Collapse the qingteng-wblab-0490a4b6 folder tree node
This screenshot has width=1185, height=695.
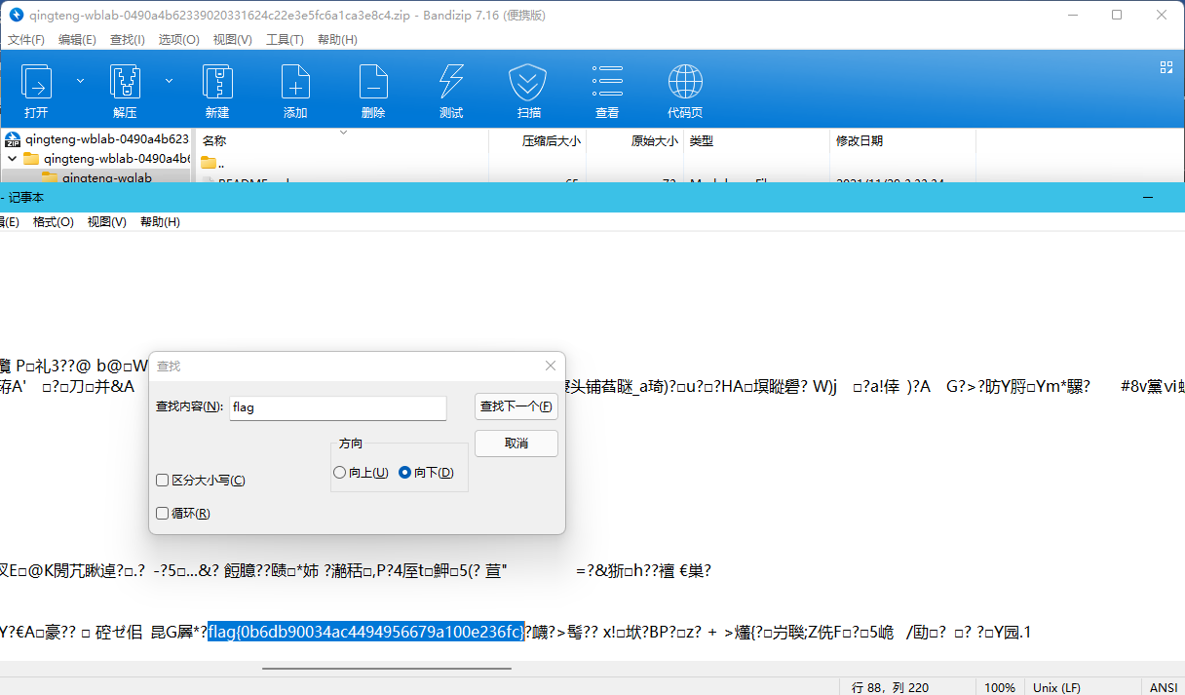click(x=12, y=158)
